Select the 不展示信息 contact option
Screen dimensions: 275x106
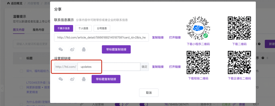64,28
